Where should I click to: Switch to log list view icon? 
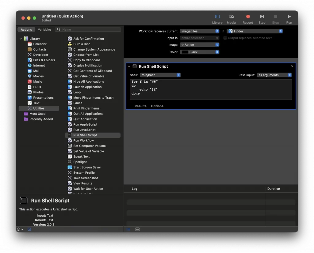[128, 229]
